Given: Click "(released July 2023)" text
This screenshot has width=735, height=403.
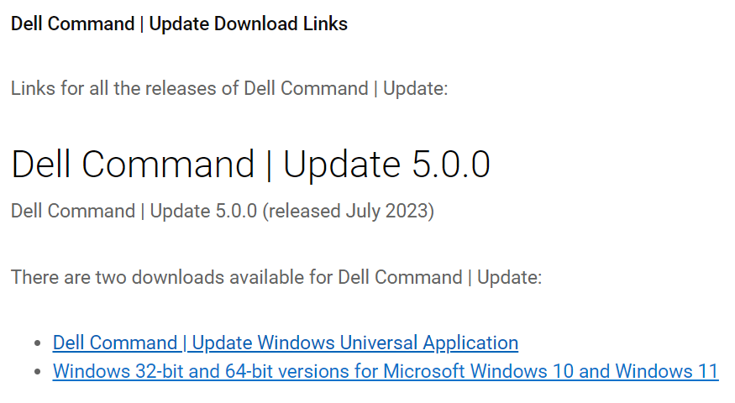Looking at the screenshot, I should click(x=348, y=210).
